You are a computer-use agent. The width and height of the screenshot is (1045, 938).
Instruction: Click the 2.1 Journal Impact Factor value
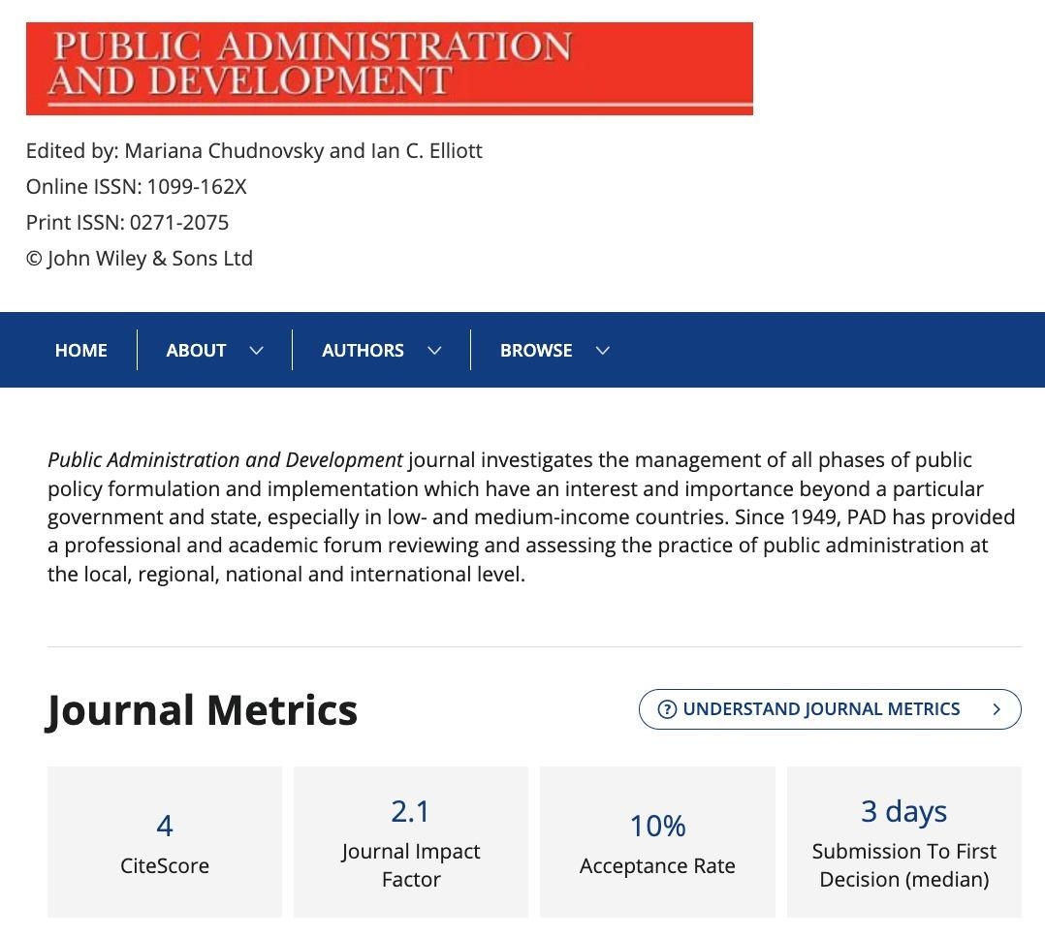pos(410,811)
